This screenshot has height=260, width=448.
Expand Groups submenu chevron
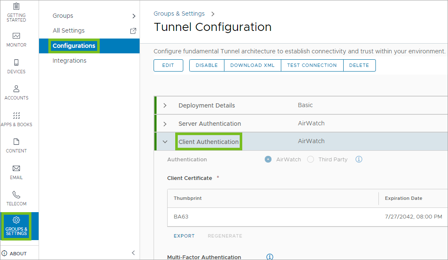pyautogui.click(x=134, y=16)
